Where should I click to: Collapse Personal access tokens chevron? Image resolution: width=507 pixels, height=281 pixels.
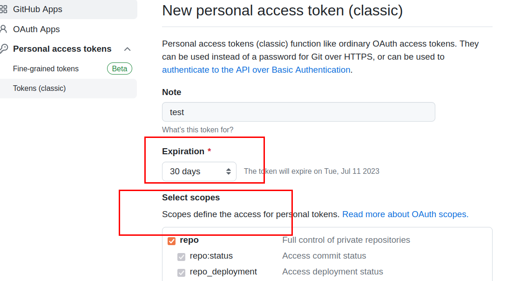127,49
